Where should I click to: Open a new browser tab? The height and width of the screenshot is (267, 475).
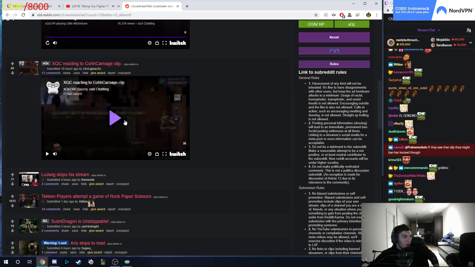[187, 6]
